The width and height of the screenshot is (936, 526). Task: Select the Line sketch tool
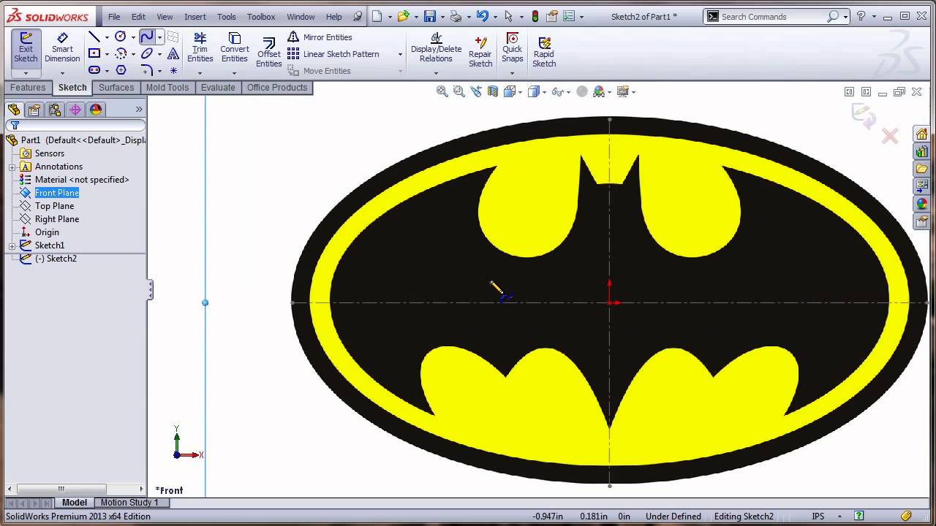coord(94,37)
